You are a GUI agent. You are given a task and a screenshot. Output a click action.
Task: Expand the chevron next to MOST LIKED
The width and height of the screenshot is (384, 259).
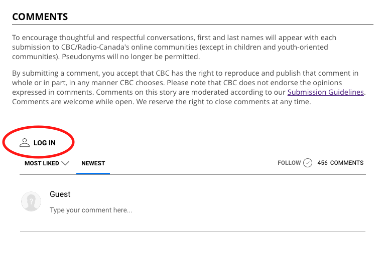65,163
